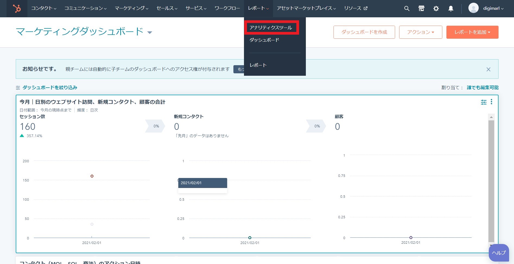This screenshot has width=514, height=264.
Task: Expand the コンタクト navigation menu
Action: pyautogui.click(x=44, y=8)
